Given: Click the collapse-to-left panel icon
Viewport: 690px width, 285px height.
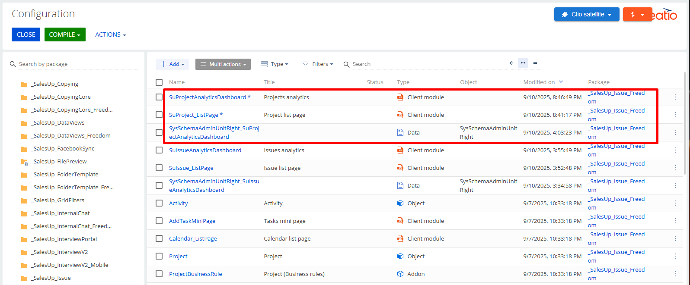Looking at the screenshot, I should 511,63.
